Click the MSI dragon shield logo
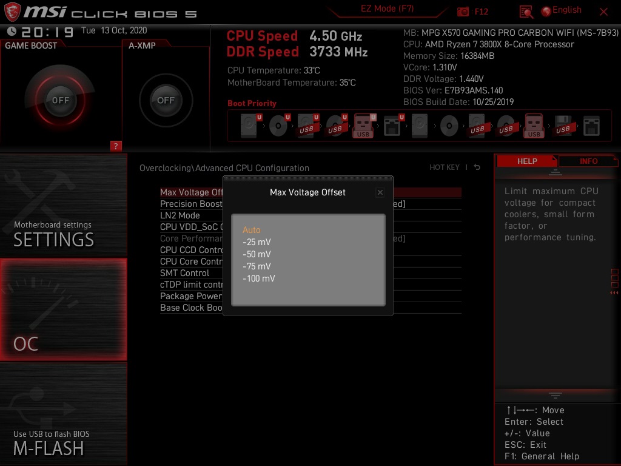Viewport: 621px width, 466px height. [12, 12]
